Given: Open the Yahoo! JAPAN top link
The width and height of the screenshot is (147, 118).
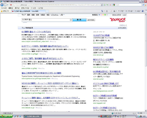Looking at the screenshot, I should pos(116,15).
